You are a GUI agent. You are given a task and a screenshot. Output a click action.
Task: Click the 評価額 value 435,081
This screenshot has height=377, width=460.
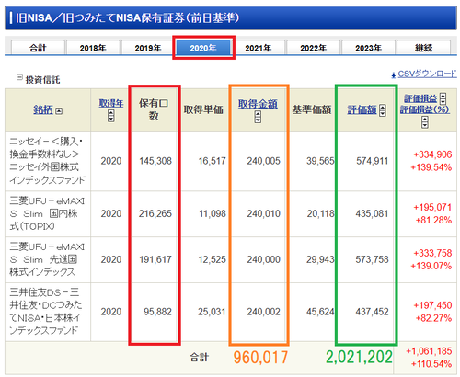[x=372, y=213]
